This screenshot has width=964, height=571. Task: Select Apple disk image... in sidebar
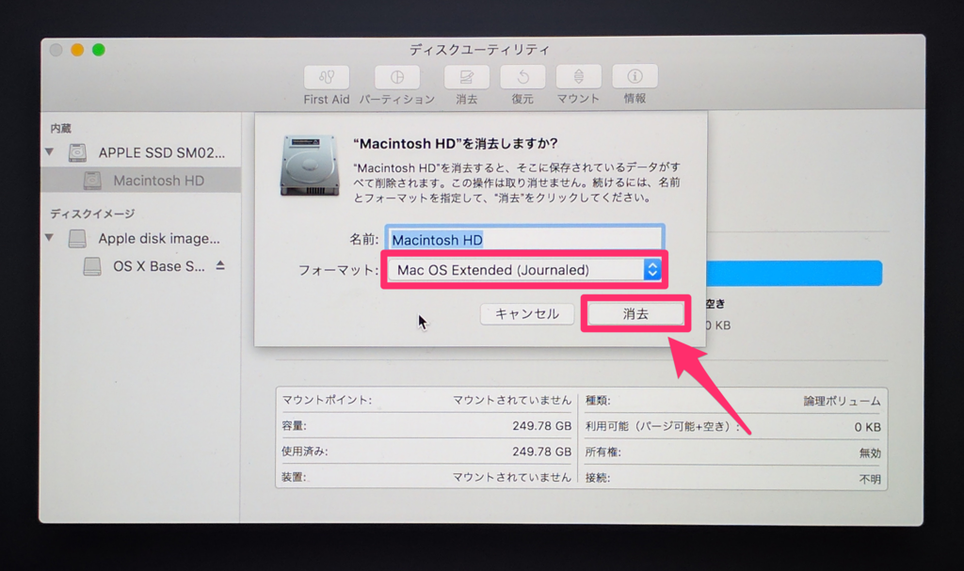coord(158,239)
